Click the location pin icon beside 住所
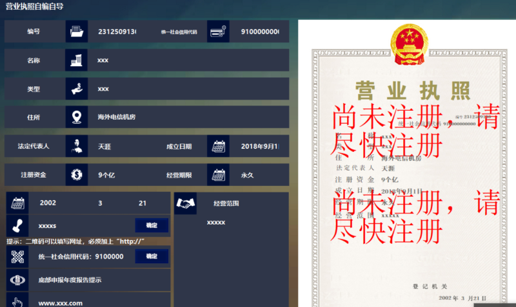This screenshot has width=516, height=307. [x=77, y=117]
